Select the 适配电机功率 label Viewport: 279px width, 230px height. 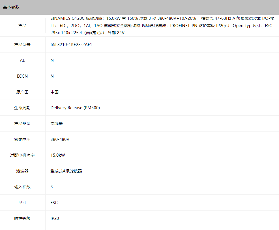22,155
